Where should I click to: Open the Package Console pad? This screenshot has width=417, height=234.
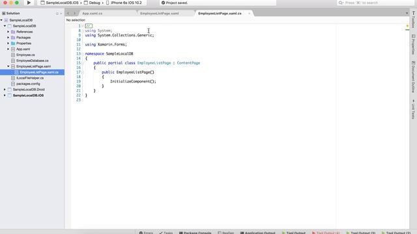pos(195,233)
